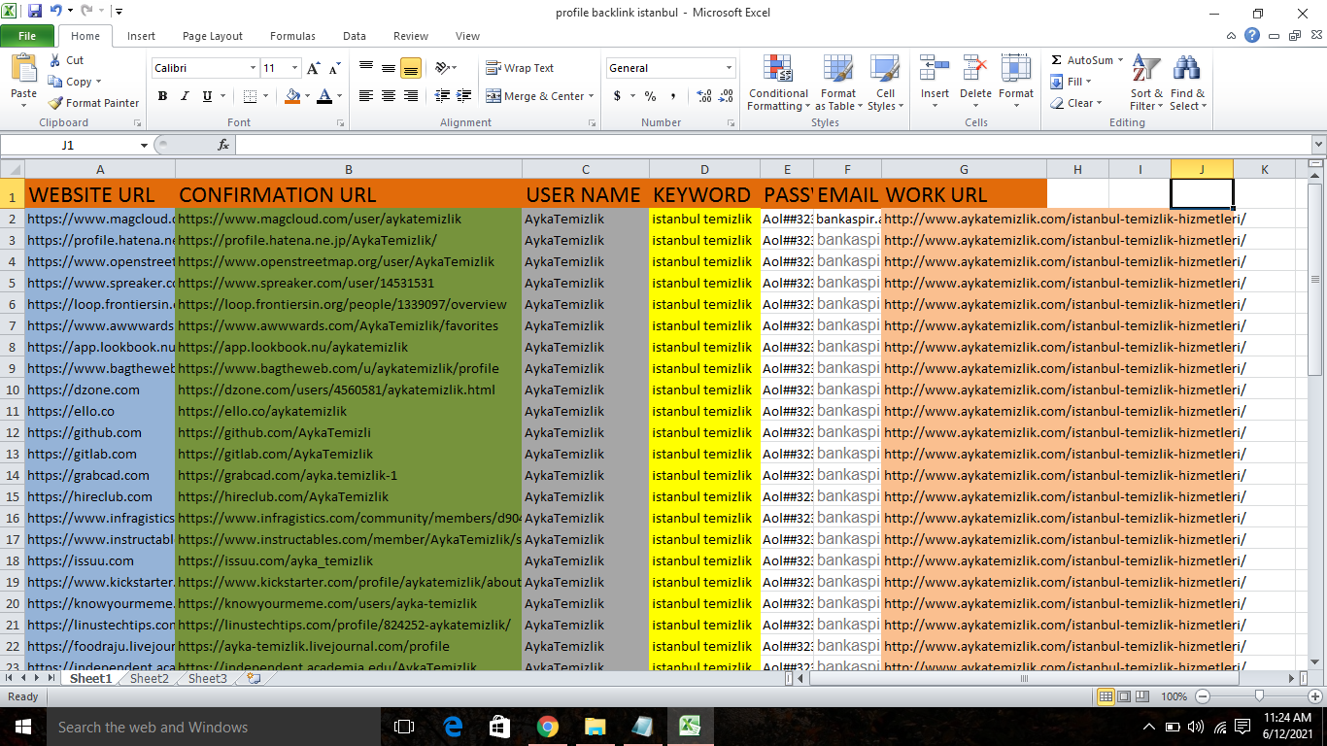Apply Merge & Center to selection
Viewport: 1327px width, 746px height.
534,95
